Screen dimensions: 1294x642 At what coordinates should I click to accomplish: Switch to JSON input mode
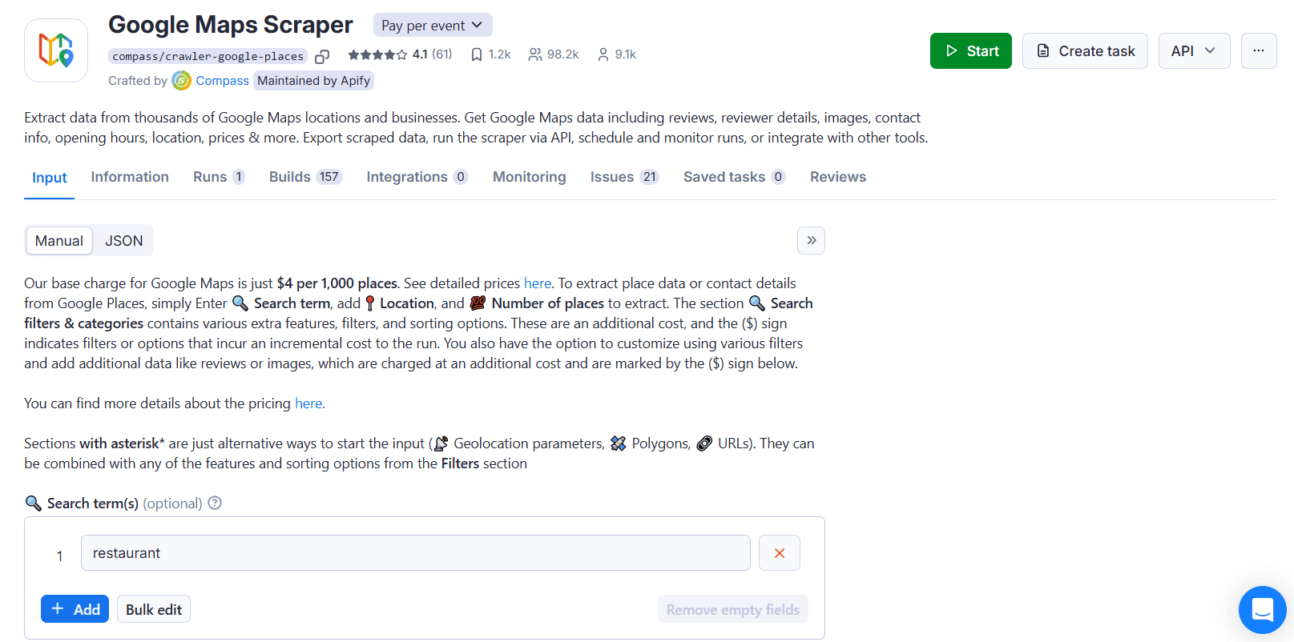[x=124, y=241]
